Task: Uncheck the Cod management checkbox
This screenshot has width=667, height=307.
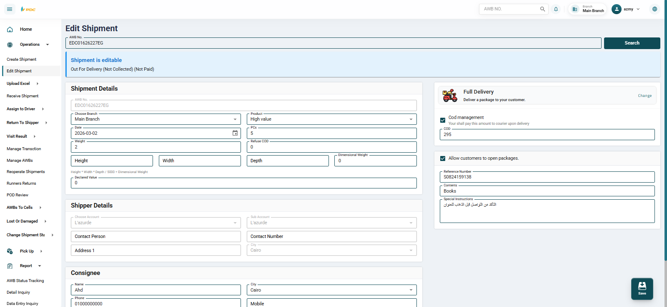Action: 443,120
